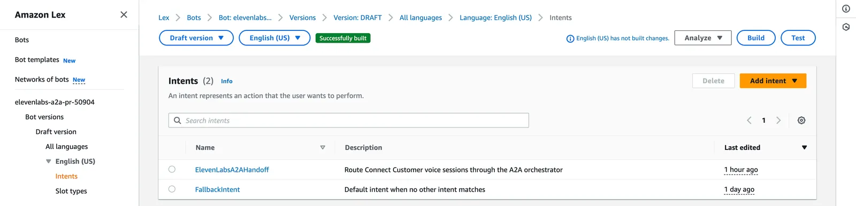This screenshot has width=856, height=206.
Task: Go to next intents page arrow
Action: pos(778,121)
